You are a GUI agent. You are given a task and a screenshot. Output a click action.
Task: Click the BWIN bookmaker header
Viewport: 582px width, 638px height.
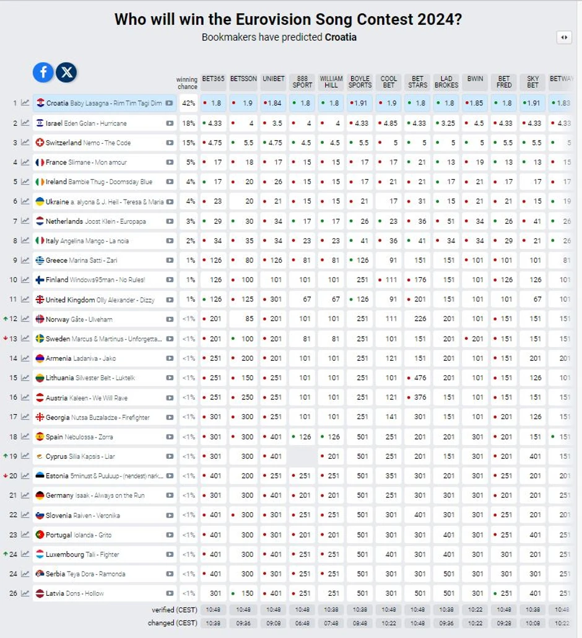[x=475, y=79]
